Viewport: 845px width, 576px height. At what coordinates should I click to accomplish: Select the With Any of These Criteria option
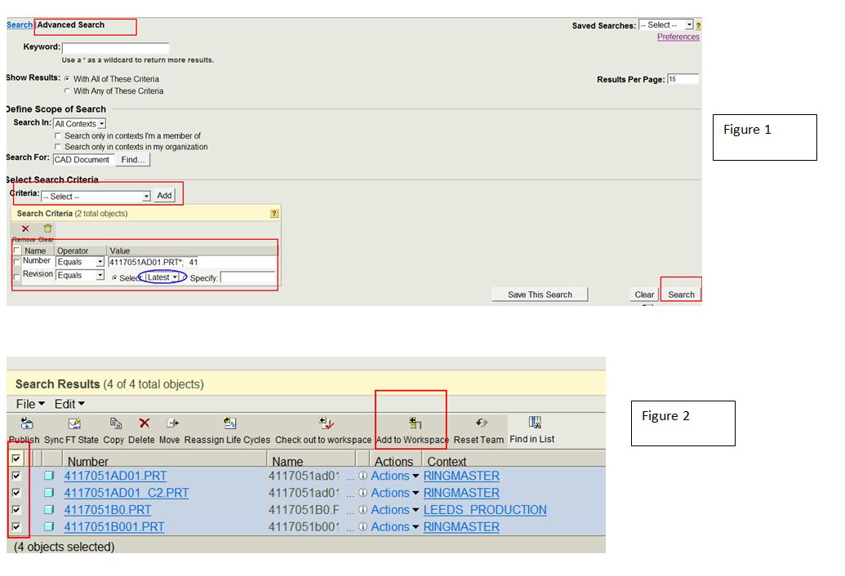(x=67, y=91)
